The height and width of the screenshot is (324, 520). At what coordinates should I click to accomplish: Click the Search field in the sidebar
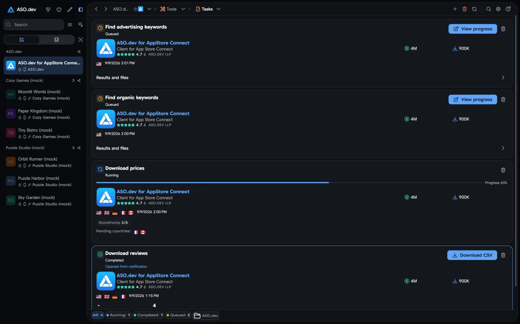[x=34, y=25]
